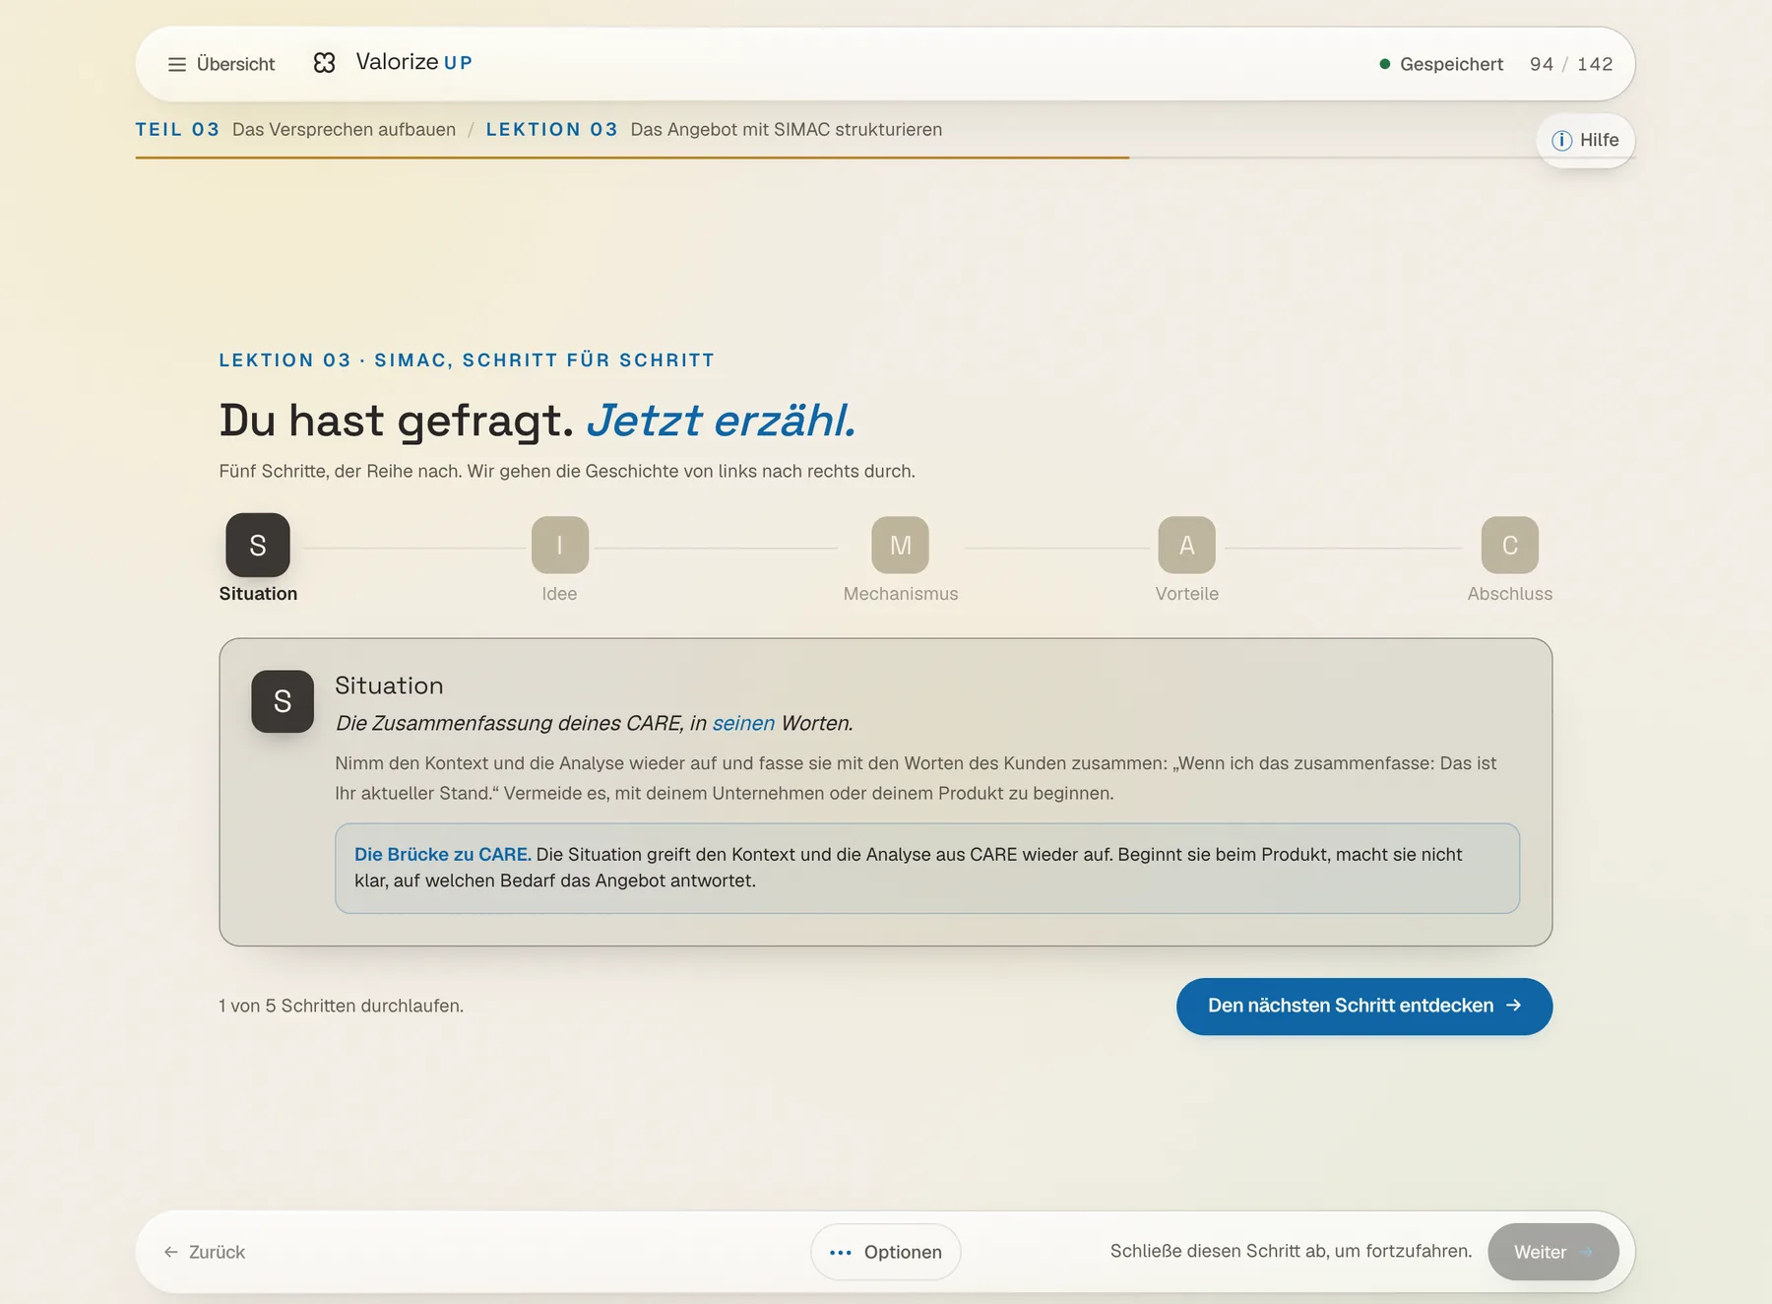Click the 94 / 142 page counter
The height and width of the screenshot is (1304, 1772).
(x=1571, y=64)
